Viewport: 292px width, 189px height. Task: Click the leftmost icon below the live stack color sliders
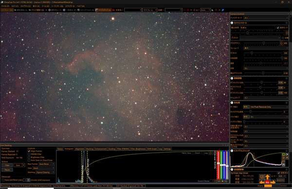(219, 181)
